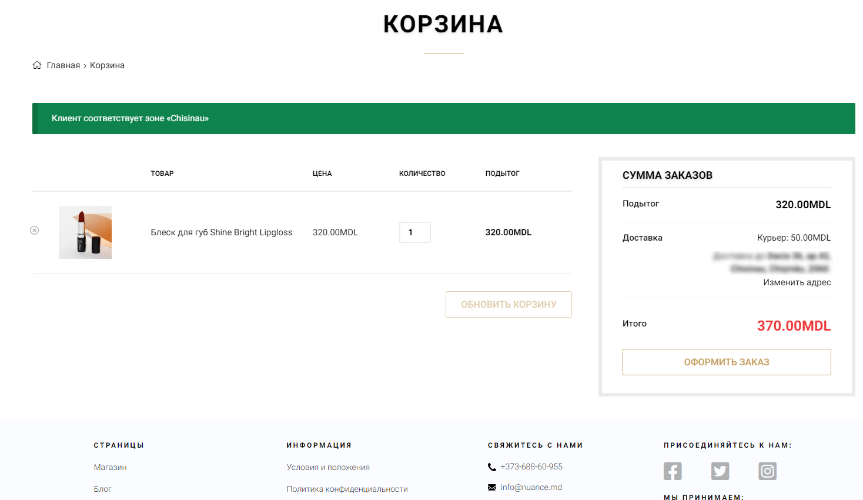Go to Главная breadcrumb link
This screenshot has height=500, width=863.
pyautogui.click(x=63, y=65)
